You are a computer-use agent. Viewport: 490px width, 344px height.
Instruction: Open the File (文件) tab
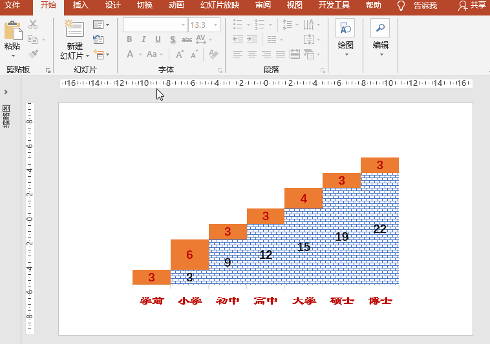[13, 5]
